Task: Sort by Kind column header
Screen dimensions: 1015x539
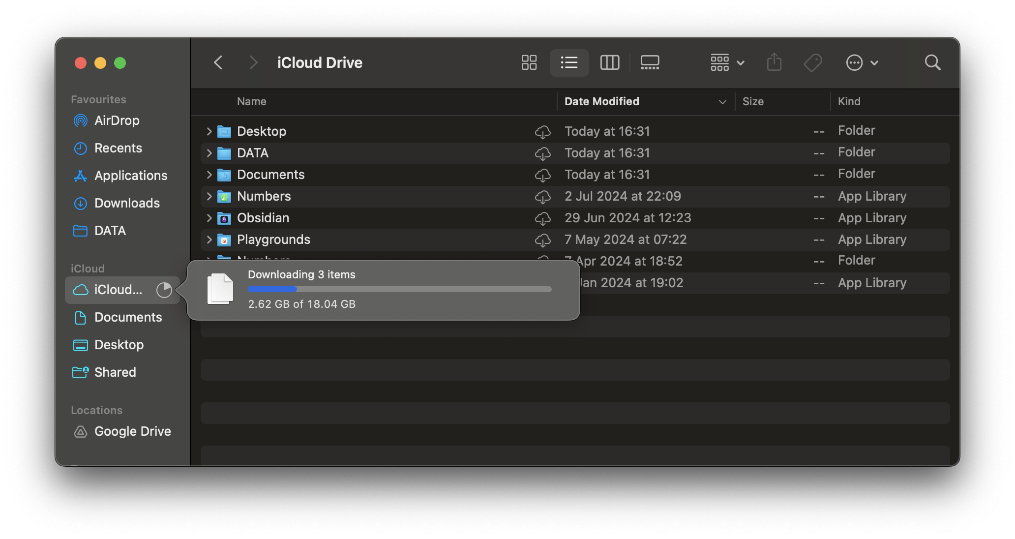Action: coord(849,101)
